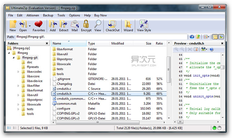Click into the Path input field
Image resolution: width=232 pixels, height=138 pixels.
(x=101, y=37)
